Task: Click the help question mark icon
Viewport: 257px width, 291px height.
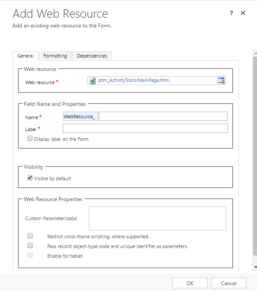Action: (231, 13)
